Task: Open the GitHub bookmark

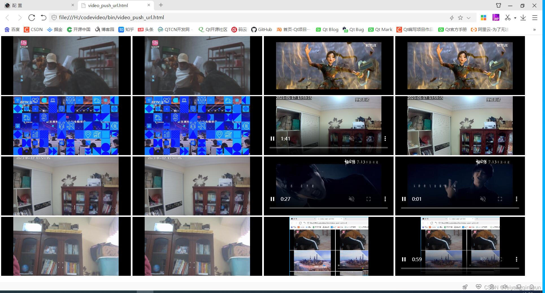Action: [x=262, y=29]
